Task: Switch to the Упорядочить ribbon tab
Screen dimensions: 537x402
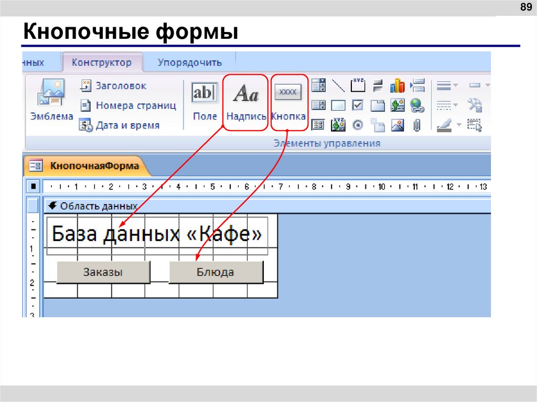Action: 190,62
